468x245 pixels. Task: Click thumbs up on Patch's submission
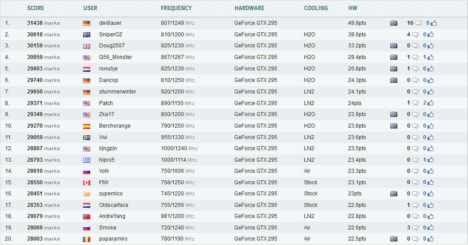(x=430, y=103)
